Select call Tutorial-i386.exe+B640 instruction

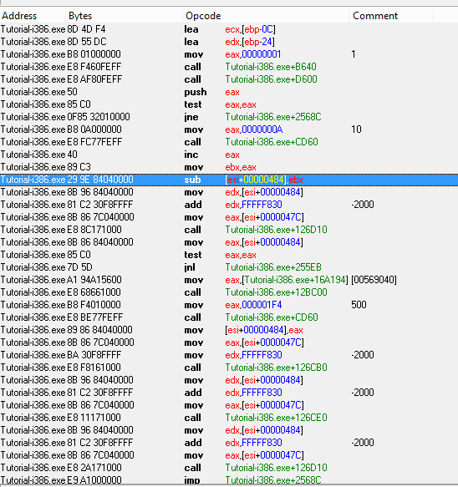tap(229, 67)
